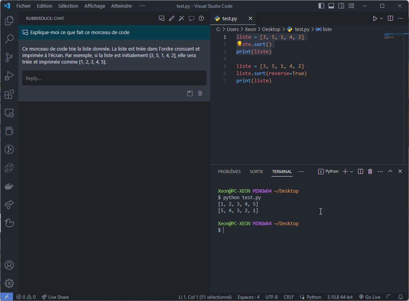Open the Accounts menu icon
409x301 pixels.
tap(9, 265)
